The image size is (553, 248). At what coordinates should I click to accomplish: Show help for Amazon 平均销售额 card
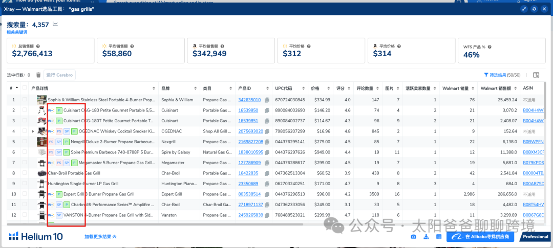pyautogui.click(x=222, y=46)
